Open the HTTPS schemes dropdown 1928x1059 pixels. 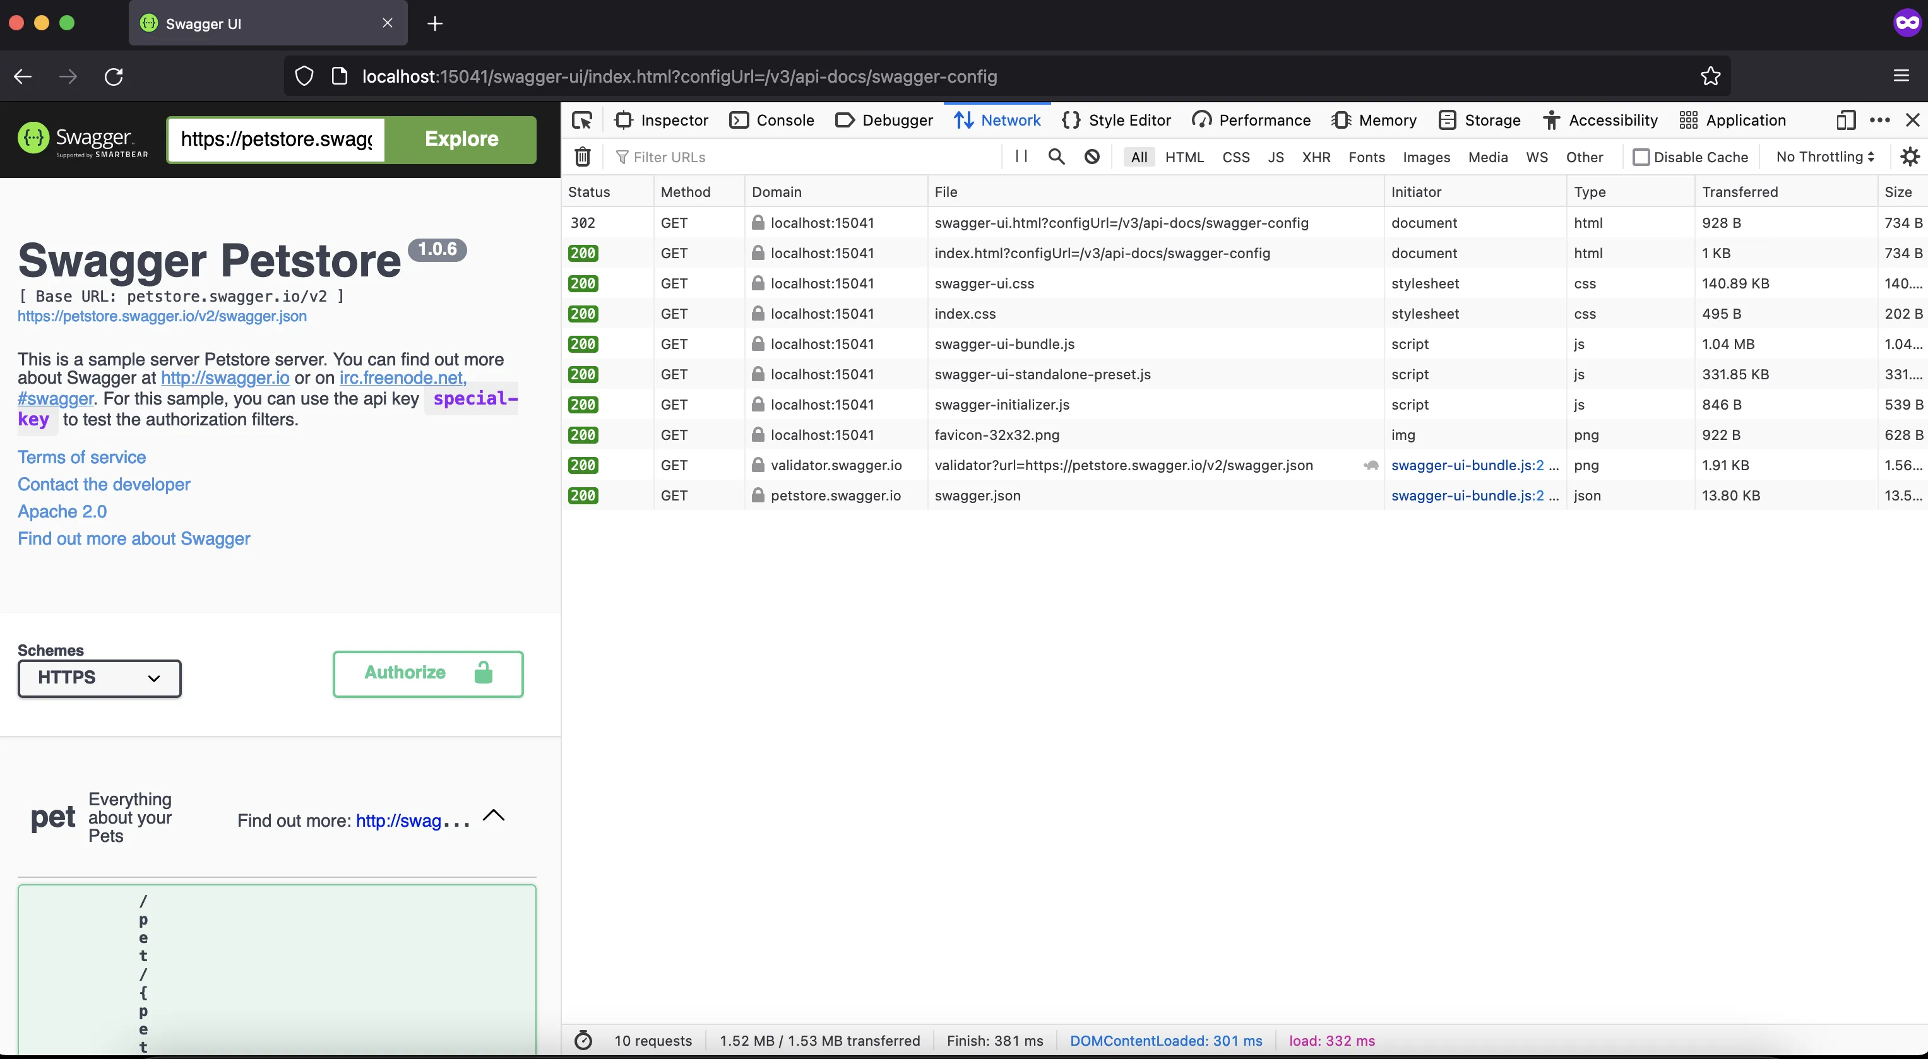point(100,677)
